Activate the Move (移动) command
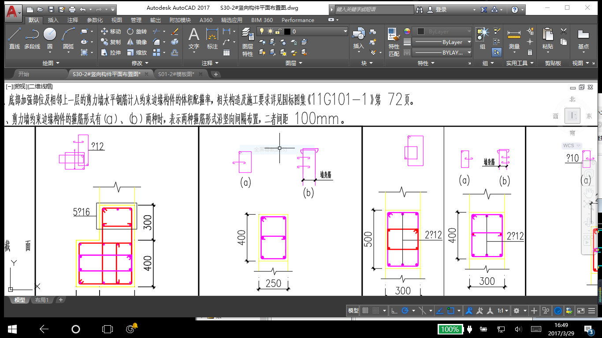The height and width of the screenshot is (338, 602). tap(111, 31)
